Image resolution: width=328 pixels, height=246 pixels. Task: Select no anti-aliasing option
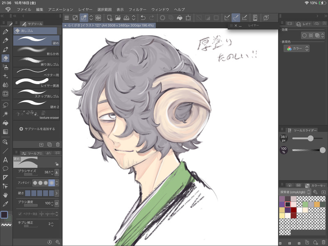tap(35, 183)
